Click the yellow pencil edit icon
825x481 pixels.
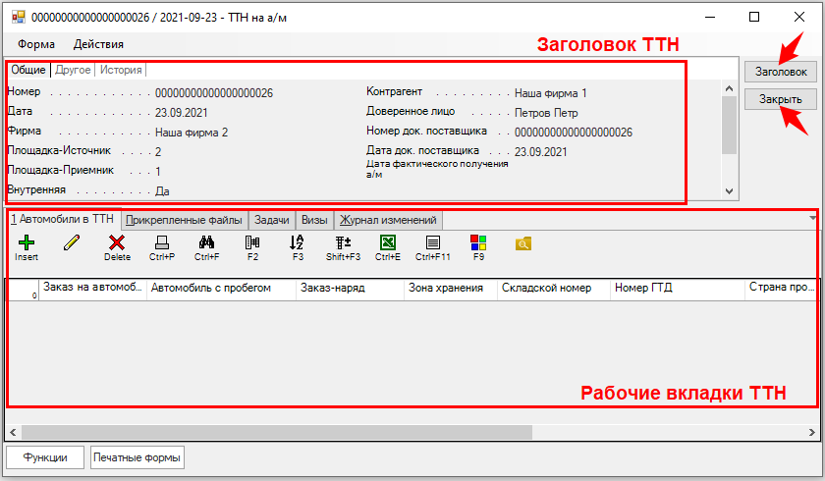tap(71, 242)
